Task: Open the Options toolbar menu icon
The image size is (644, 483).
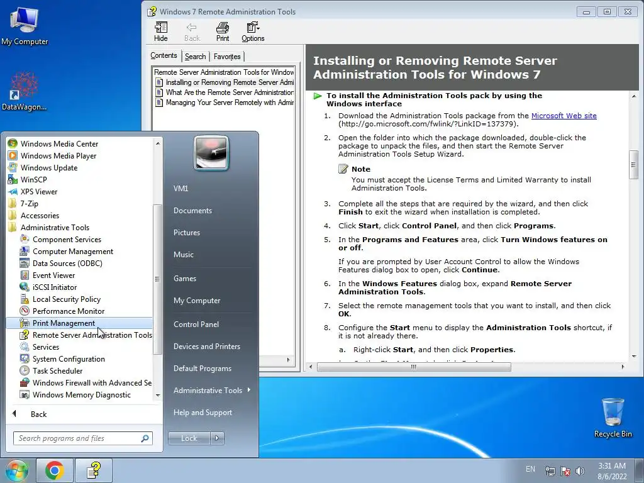Action: [x=253, y=31]
